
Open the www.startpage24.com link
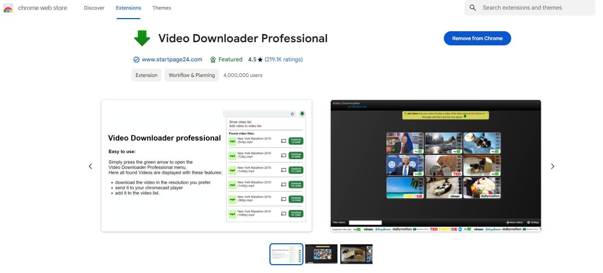click(x=172, y=60)
